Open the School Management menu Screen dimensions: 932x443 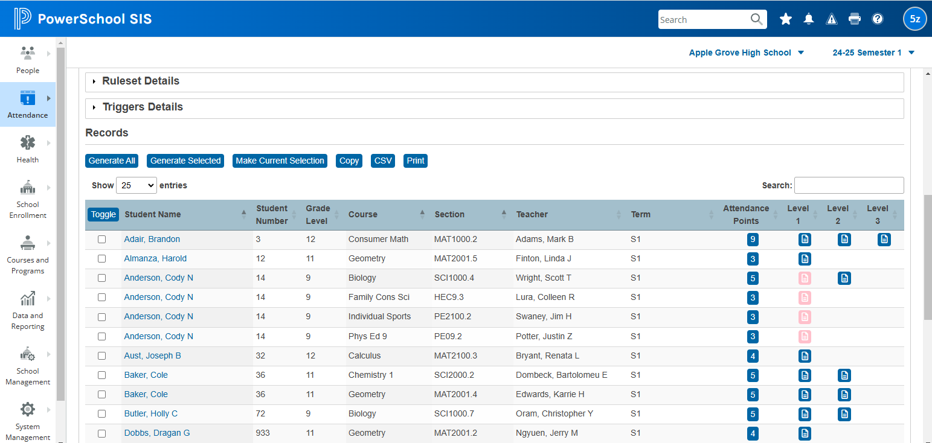pos(28,366)
